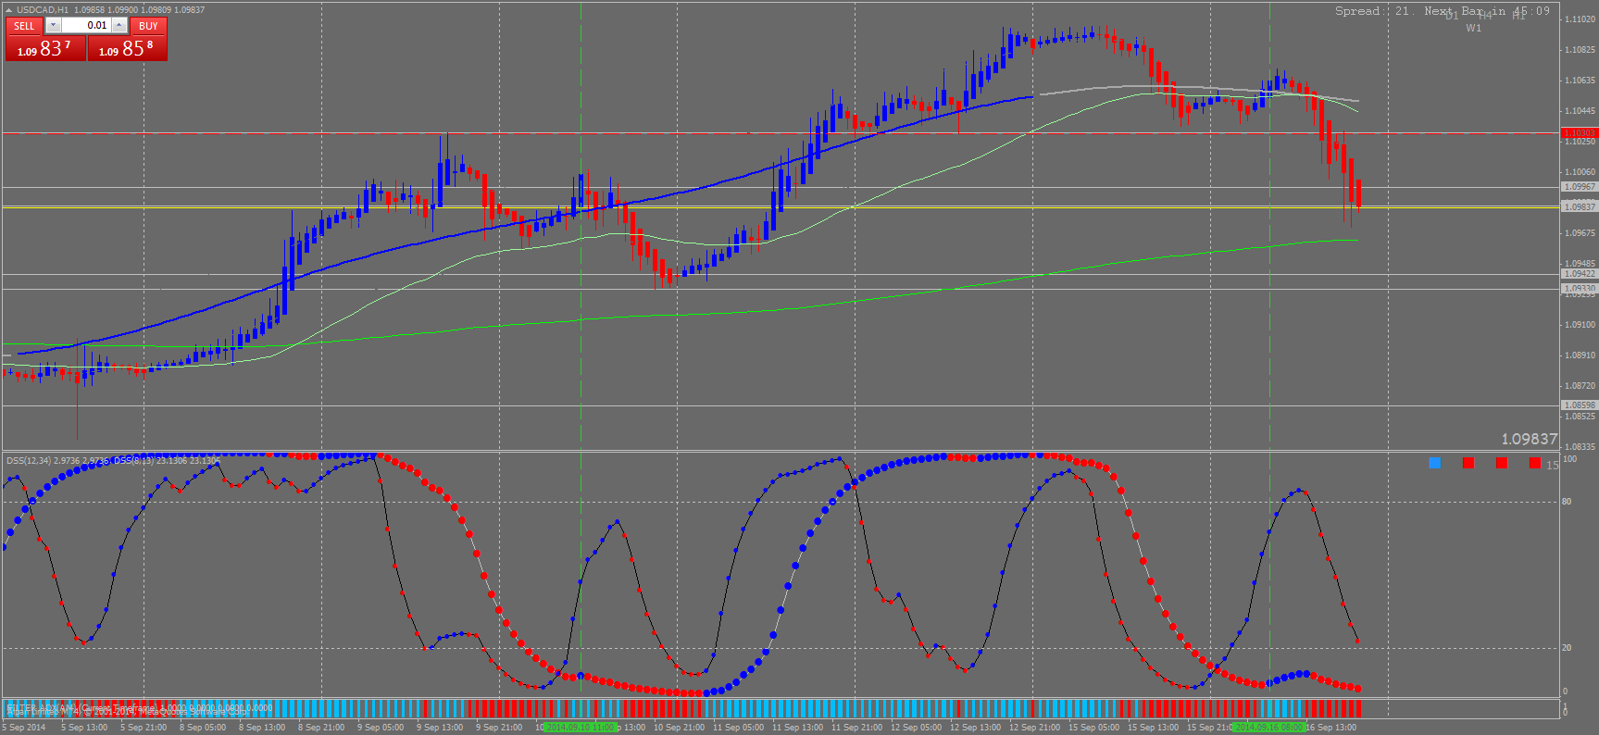Select the red 1.10303 price level tag
Viewport: 1599px width, 735px height.
click(x=1580, y=133)
